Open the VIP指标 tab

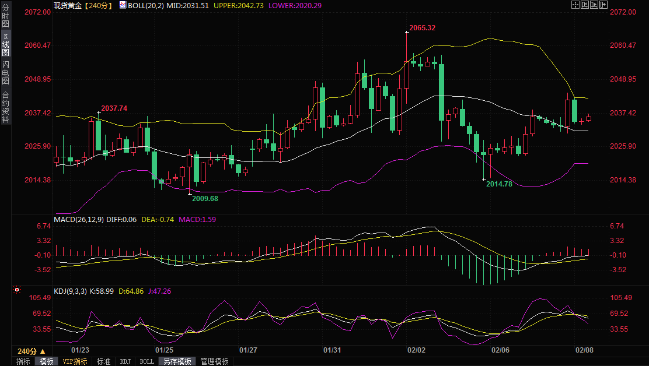pyautogui.click(x=75, y=361)
